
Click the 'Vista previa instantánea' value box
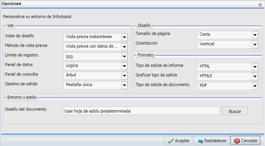93,37
